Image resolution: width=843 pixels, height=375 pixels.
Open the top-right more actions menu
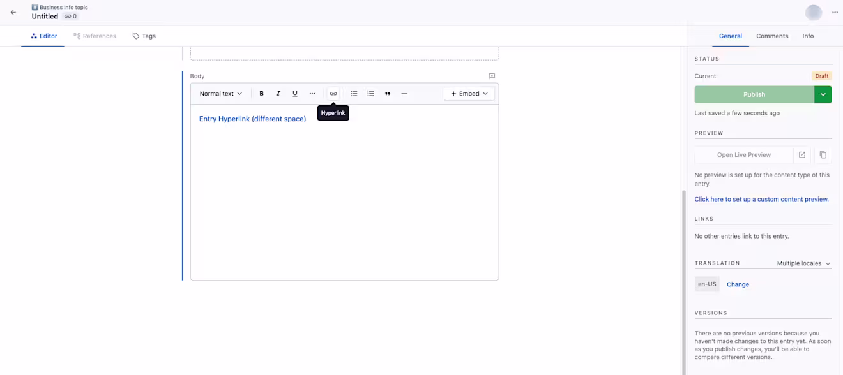tap(835, 13)
